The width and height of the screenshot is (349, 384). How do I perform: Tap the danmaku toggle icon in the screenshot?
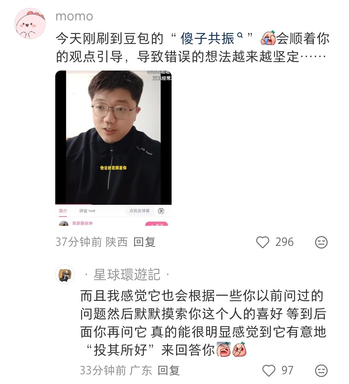coord(161,211)
